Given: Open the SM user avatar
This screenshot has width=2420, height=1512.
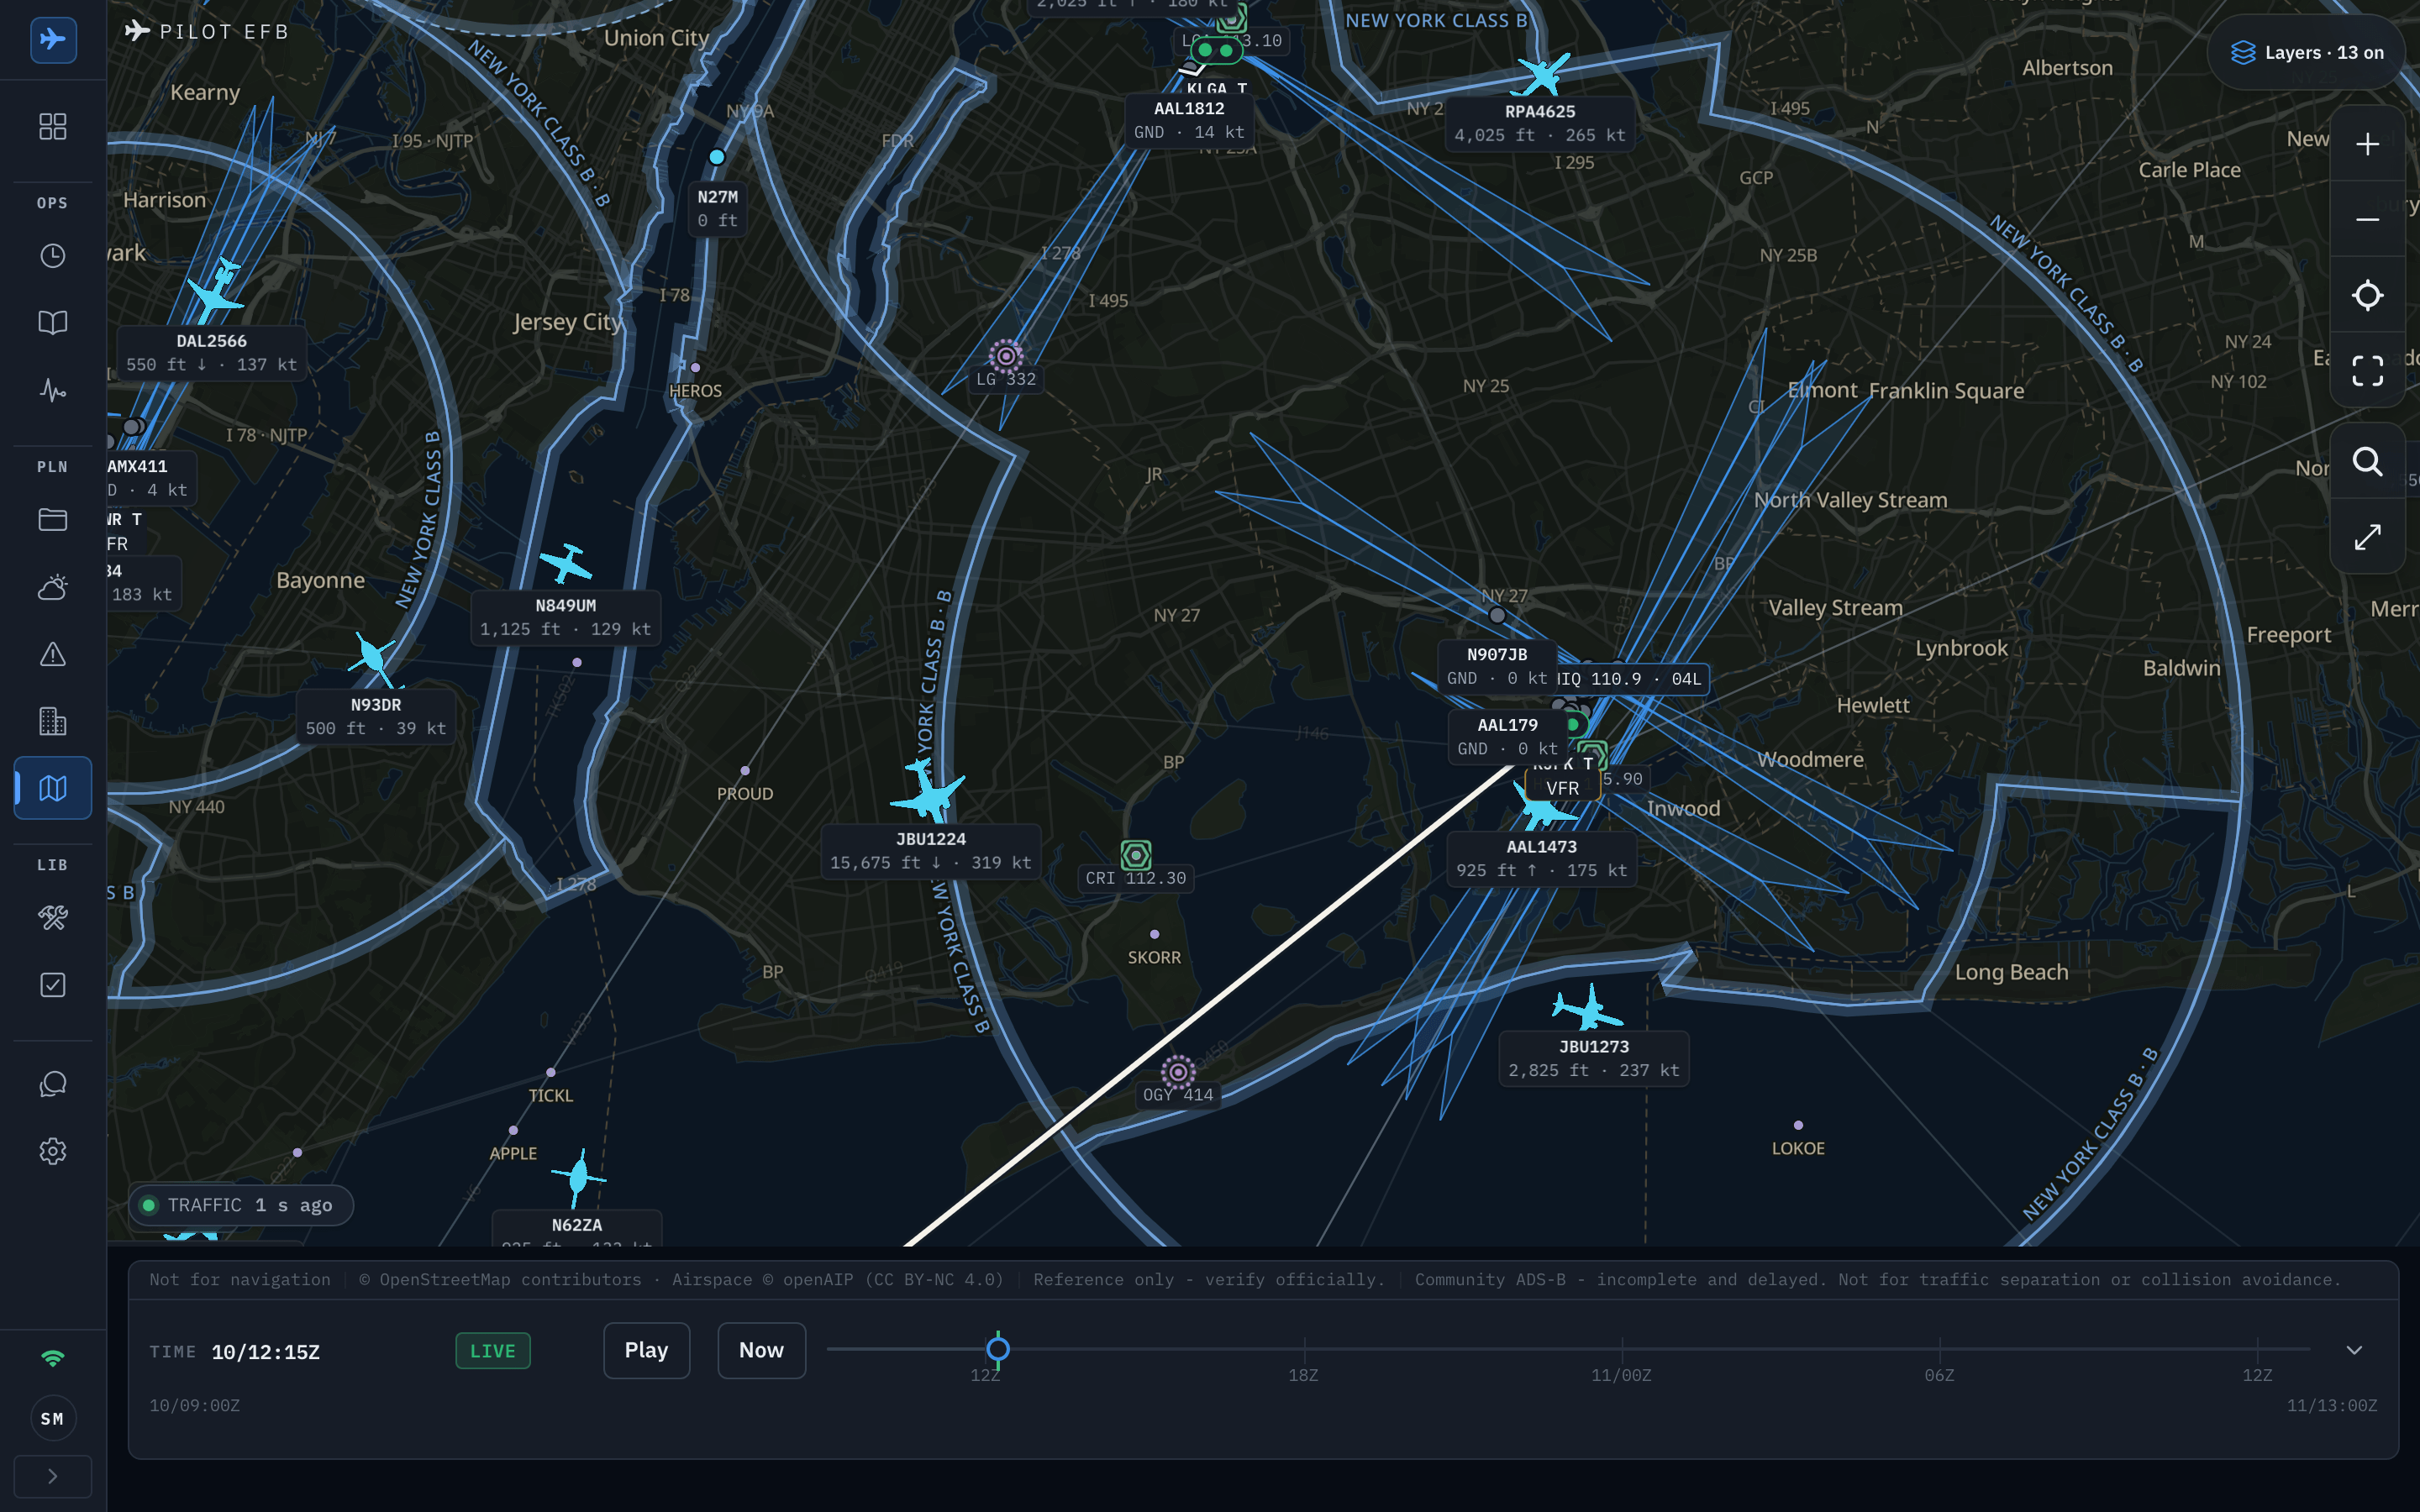Looking at the screenshot, I should tap(53, 1418).
